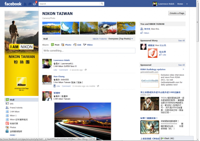Comment on Lawrence Hsieh's post

coord(63,70)
